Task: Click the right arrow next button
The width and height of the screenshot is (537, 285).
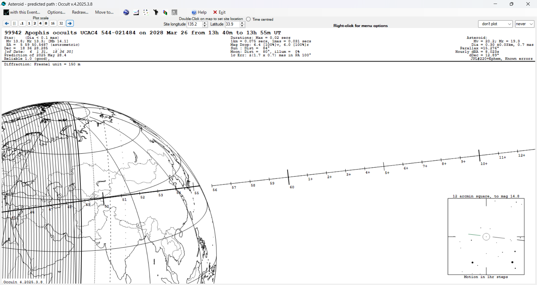Action: click(70, 23)
